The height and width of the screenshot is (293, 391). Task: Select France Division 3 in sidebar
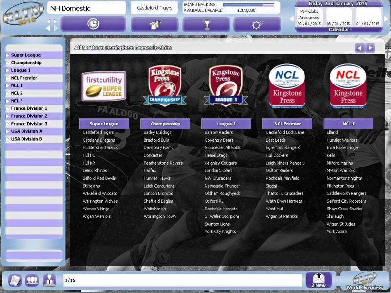[34, 124]
